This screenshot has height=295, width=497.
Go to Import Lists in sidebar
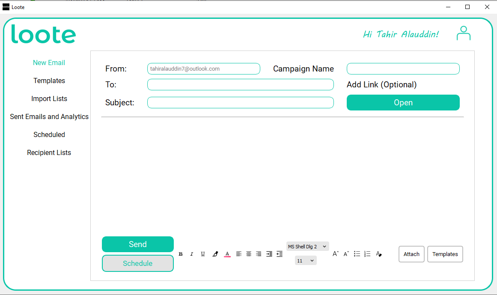pyautogui.click(x=49, y=98)
